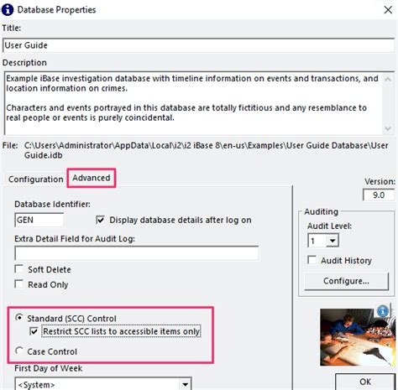Click the OK button
This screenshot has height=390, width=398.
[x=365, y=382]
